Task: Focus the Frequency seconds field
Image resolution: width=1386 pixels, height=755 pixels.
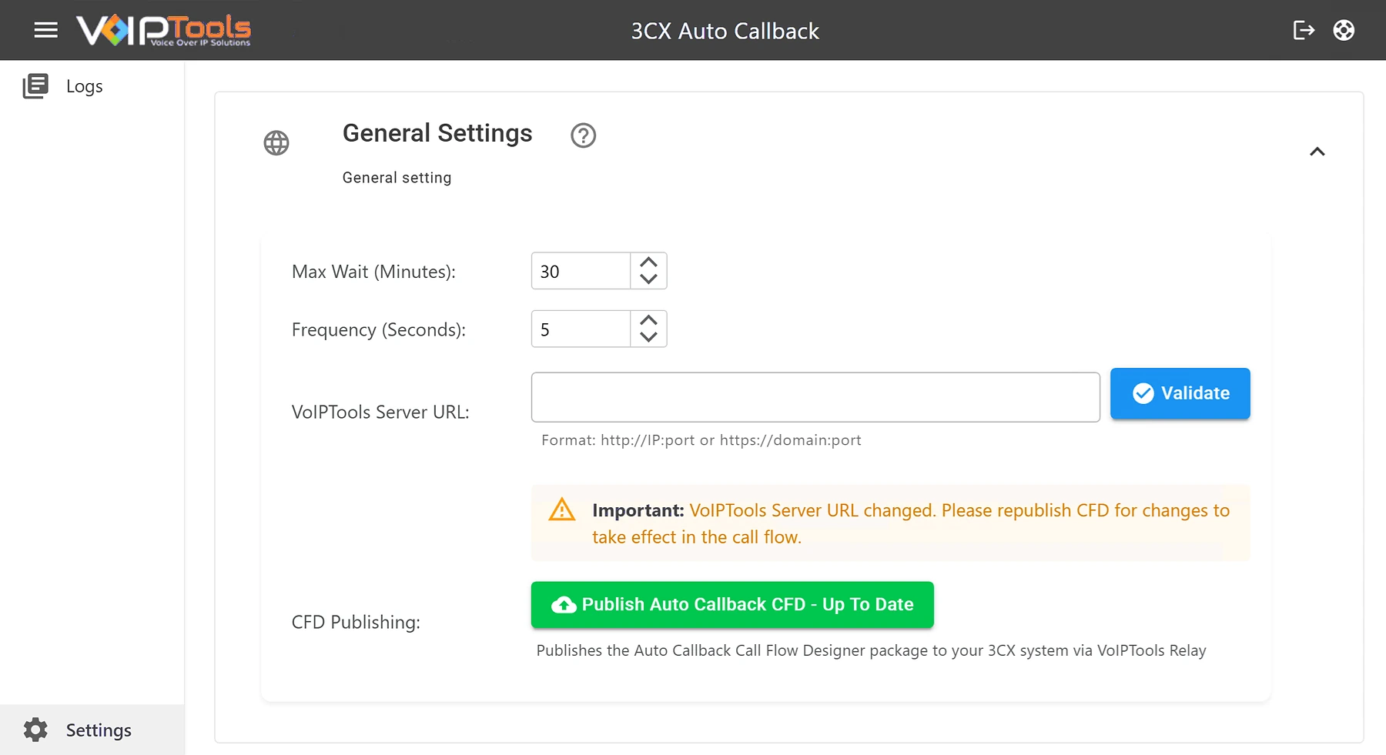Action: [581, 329]
